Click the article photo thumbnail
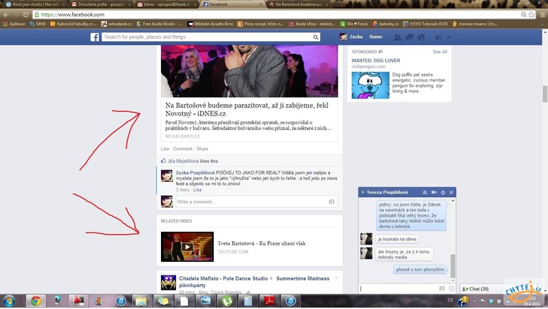This screenshot has width=548, height=309. coord(249,71)
